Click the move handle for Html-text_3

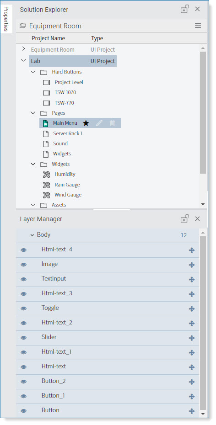tap(192, 294)
